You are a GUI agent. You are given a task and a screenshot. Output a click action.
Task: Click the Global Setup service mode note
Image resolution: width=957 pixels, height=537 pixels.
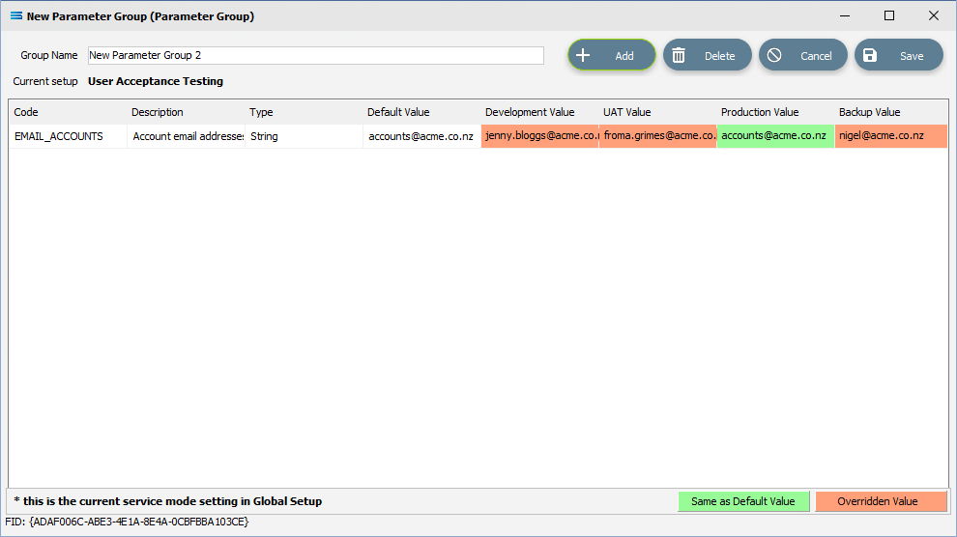coord(168,501)
